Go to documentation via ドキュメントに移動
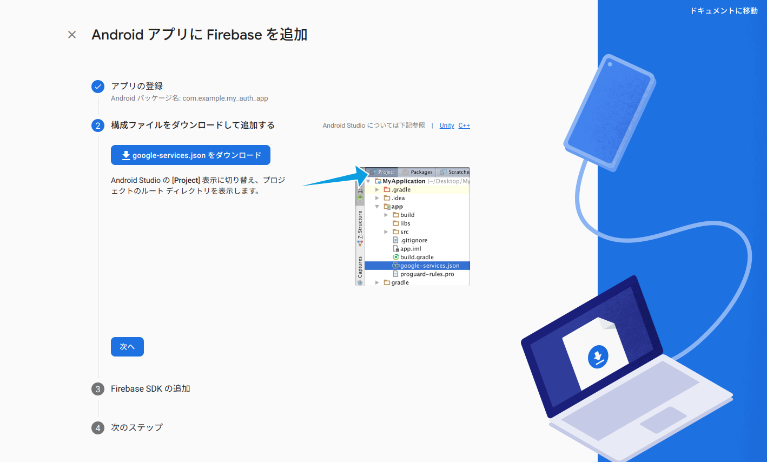This screenshot has width=767, height=462. coord(724,11)
